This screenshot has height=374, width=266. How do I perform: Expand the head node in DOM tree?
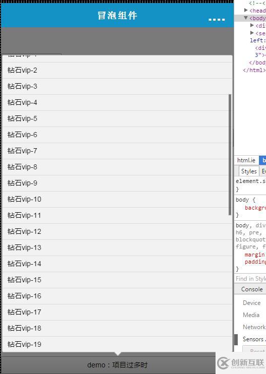(x=246, y=10)
